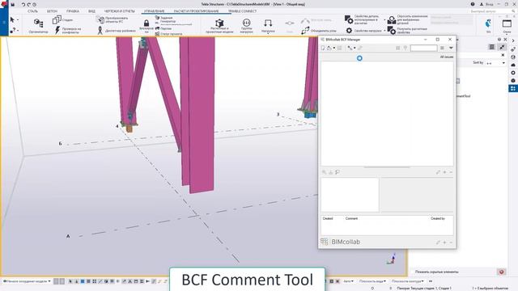
Task: Click Преобразовать объекты IFC
Action: point(112,19)
